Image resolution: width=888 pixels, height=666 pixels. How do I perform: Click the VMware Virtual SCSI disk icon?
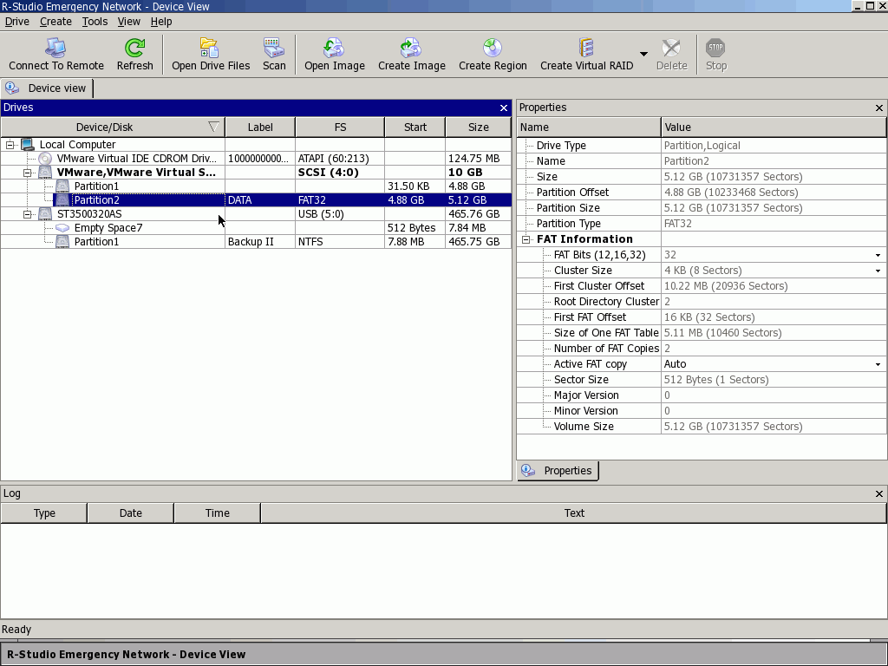45,173
